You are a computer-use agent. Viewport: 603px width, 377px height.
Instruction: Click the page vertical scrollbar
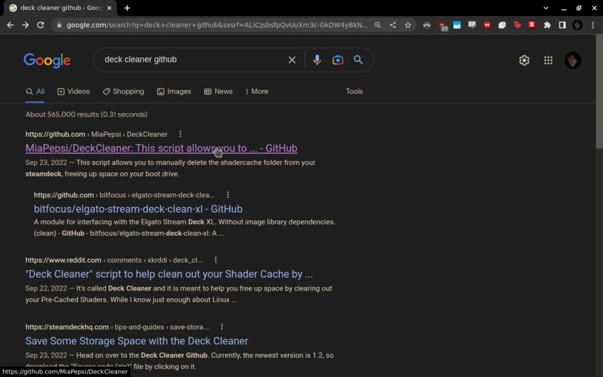(x=599, y=91)
